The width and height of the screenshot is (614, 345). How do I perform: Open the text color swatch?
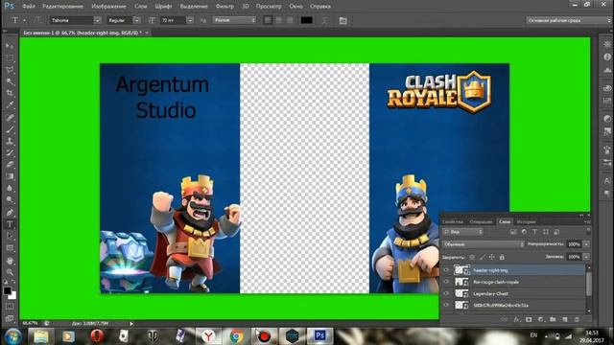tap(306, 20)
